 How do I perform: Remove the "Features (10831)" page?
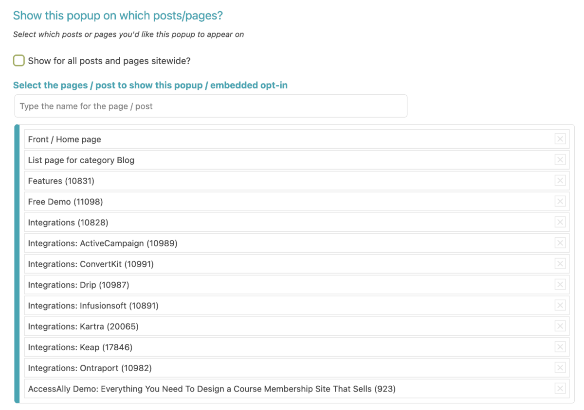point(560,180)
